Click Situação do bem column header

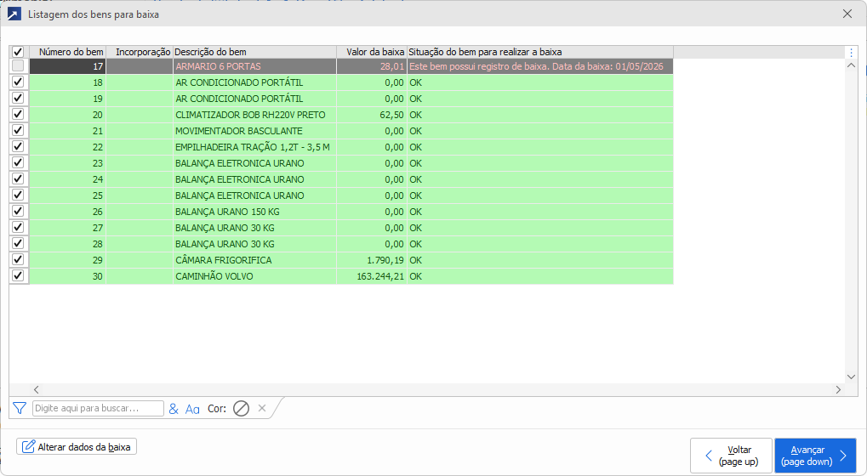tap(540, 52)
